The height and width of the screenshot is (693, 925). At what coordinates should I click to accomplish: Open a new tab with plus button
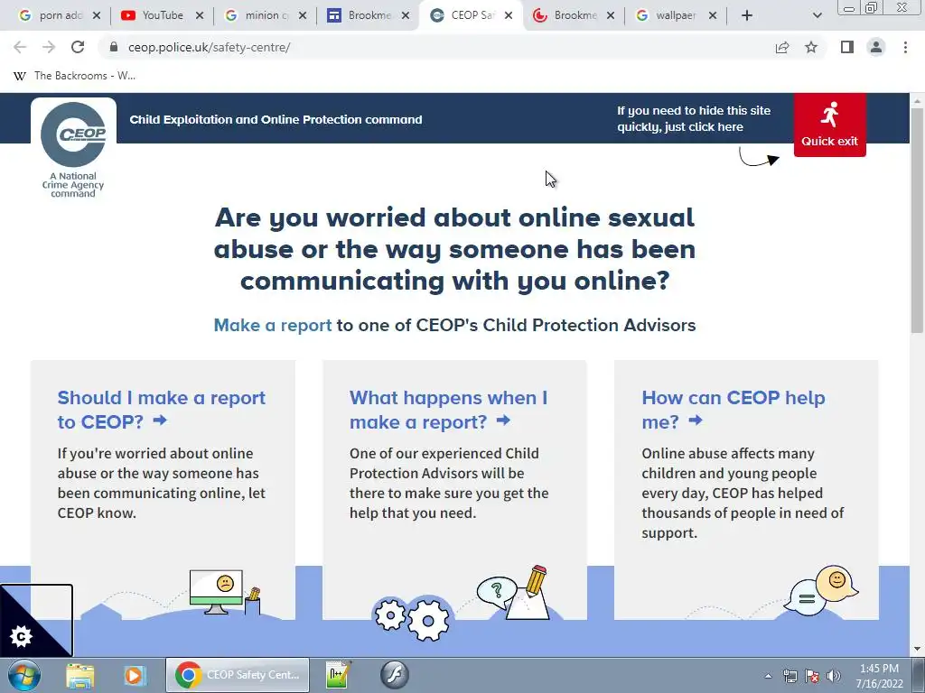tap(747, 15)
